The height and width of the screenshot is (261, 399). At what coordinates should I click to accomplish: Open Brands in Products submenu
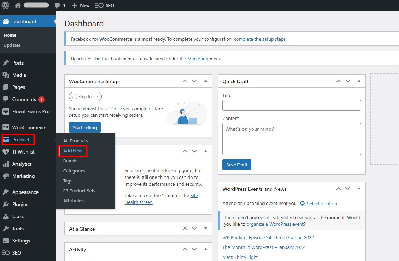point(70,161)
